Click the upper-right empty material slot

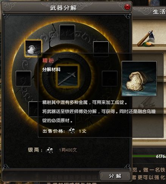101,48
